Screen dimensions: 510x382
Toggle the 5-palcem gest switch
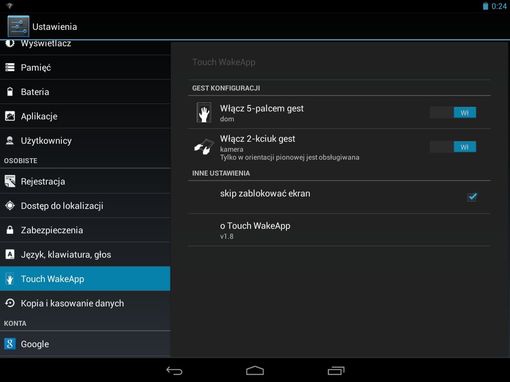[453, 112]
